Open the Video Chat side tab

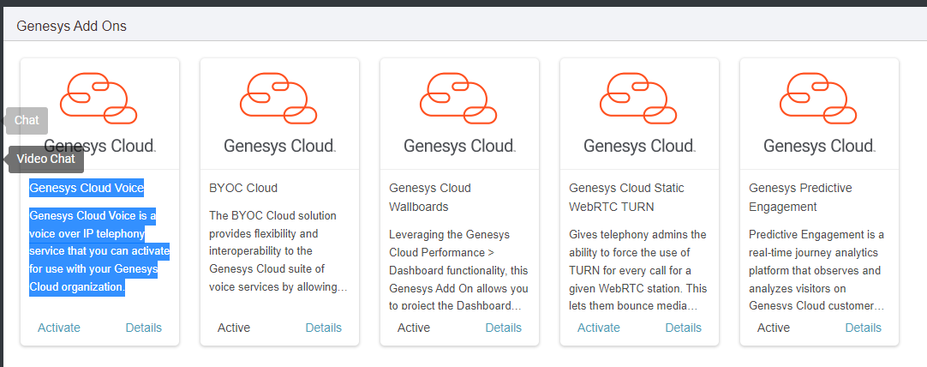[x=45, y=159]
